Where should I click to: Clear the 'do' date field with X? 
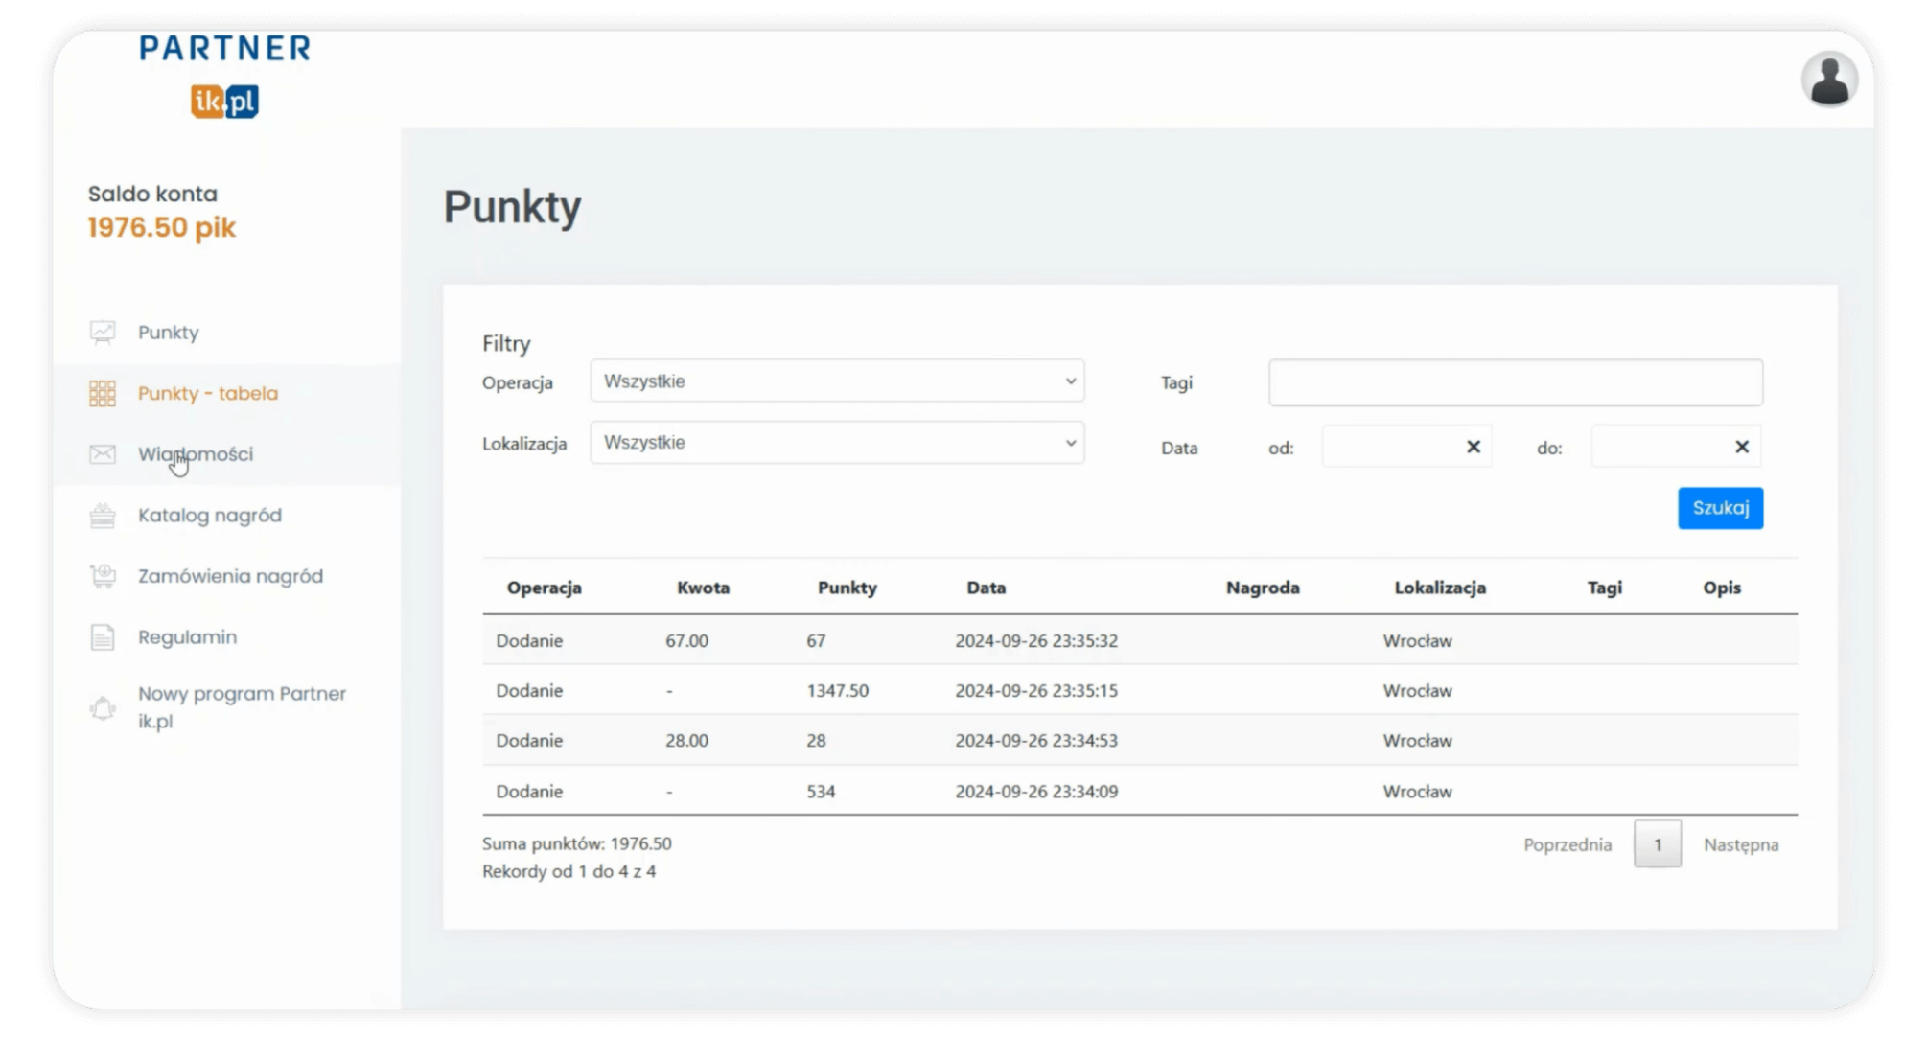[x=1742, y=447]
